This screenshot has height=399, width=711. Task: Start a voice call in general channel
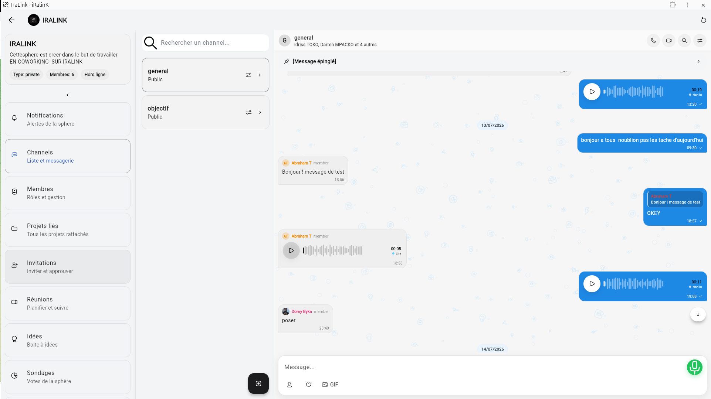(653, 41)
